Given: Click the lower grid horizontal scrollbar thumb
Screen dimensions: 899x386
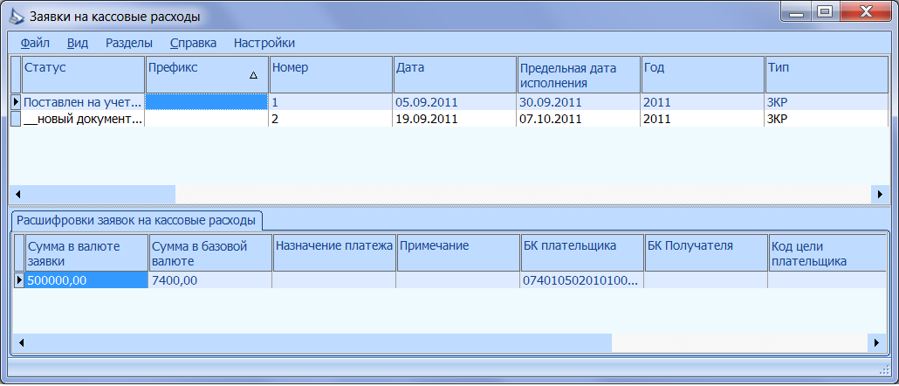Looking at the screenshot, I should 320,343.
